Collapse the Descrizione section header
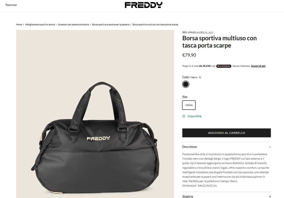 pyautogui.click(x=227, y=147)
